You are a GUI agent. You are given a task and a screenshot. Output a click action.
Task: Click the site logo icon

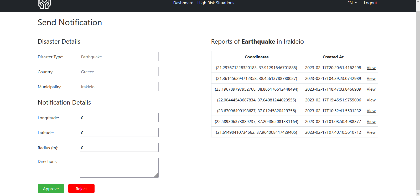[x=44, y=4]
